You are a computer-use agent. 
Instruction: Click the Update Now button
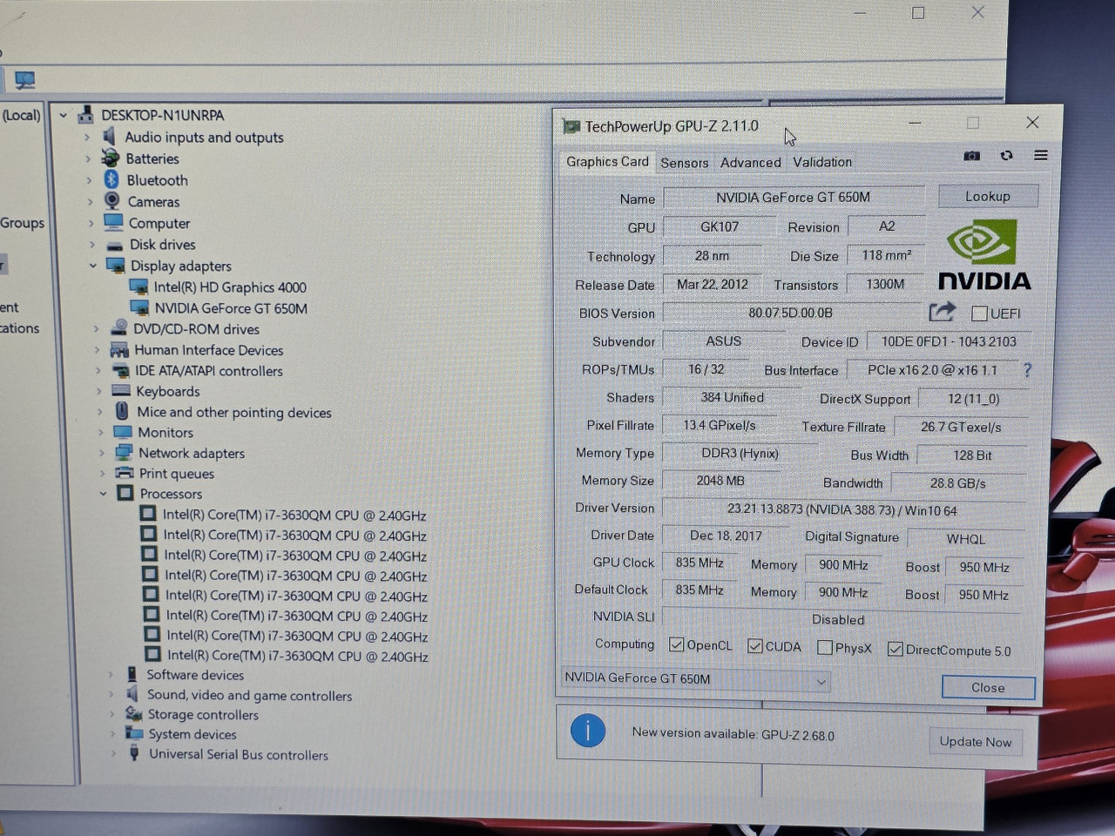(975, 742)
